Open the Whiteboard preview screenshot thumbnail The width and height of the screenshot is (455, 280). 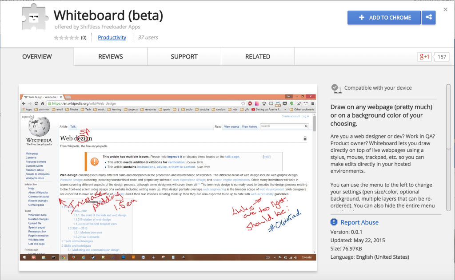(x=168, y=177)
